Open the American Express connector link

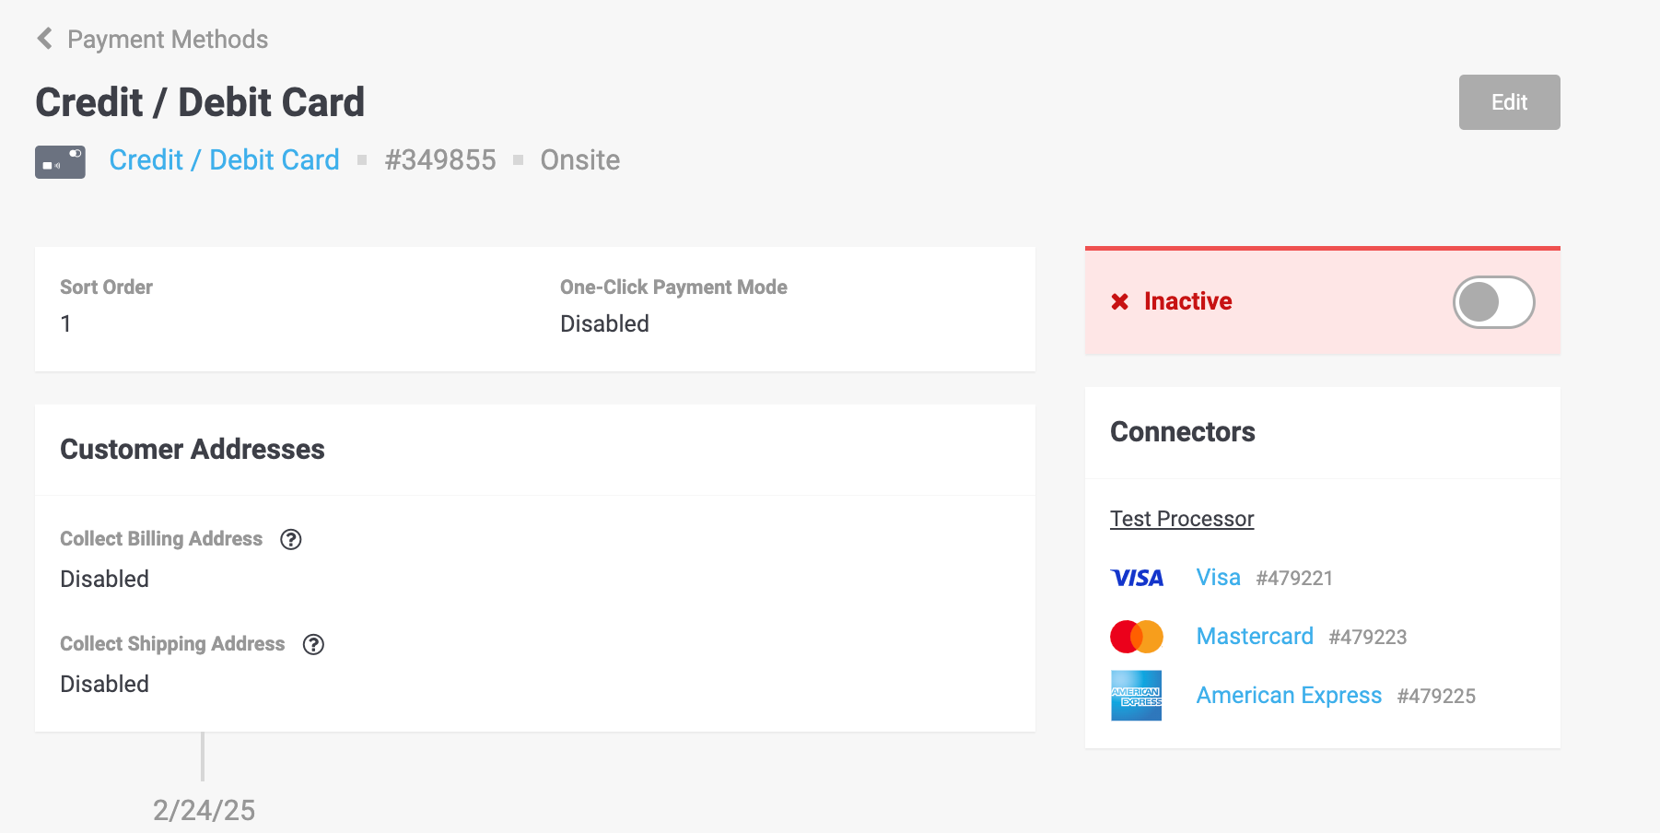(x=1289, y=696)
